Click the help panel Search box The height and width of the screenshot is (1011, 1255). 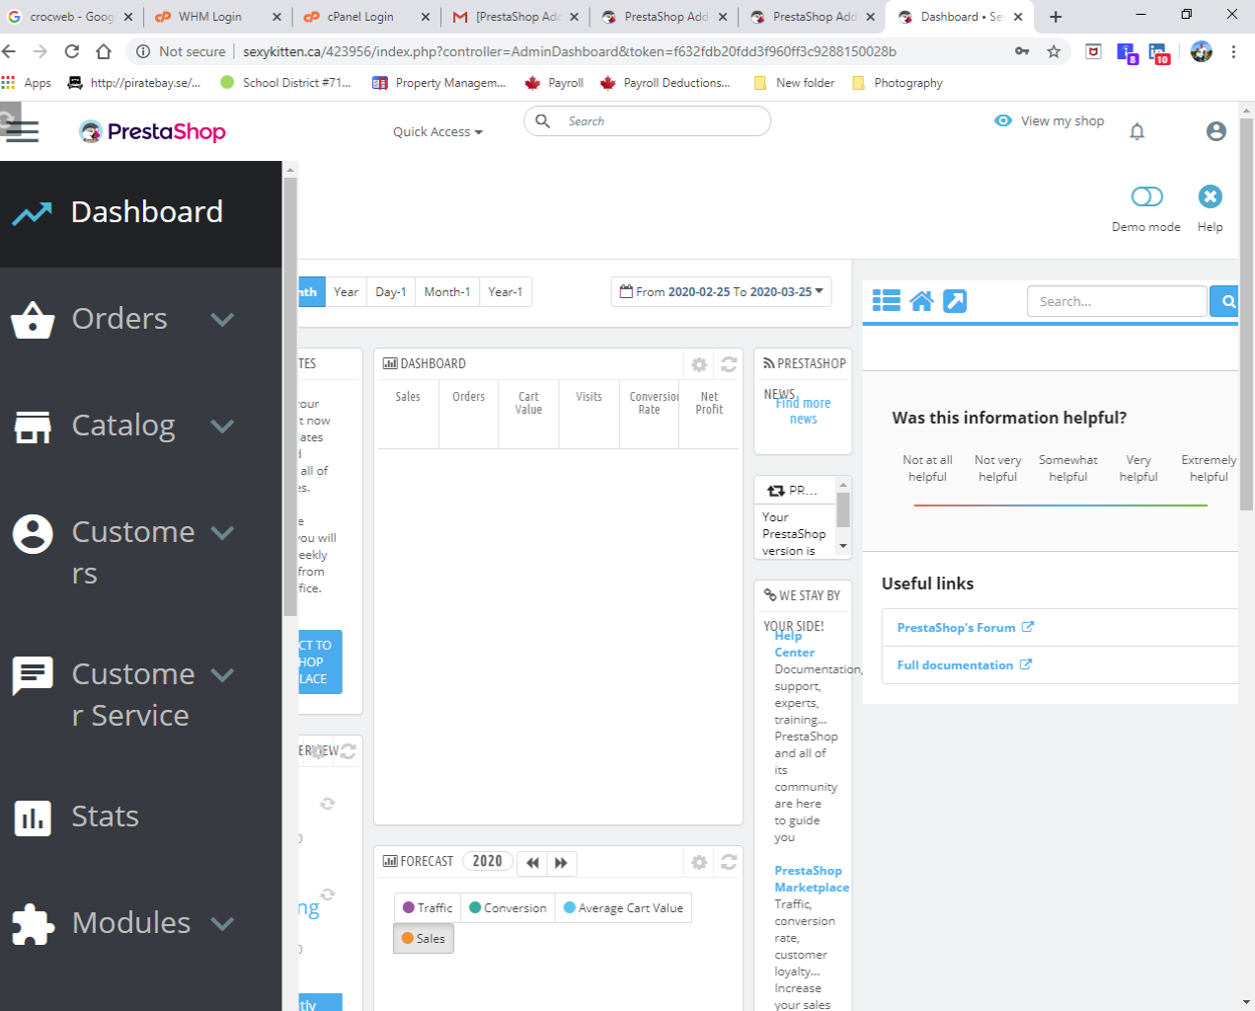pos(1117,301)
